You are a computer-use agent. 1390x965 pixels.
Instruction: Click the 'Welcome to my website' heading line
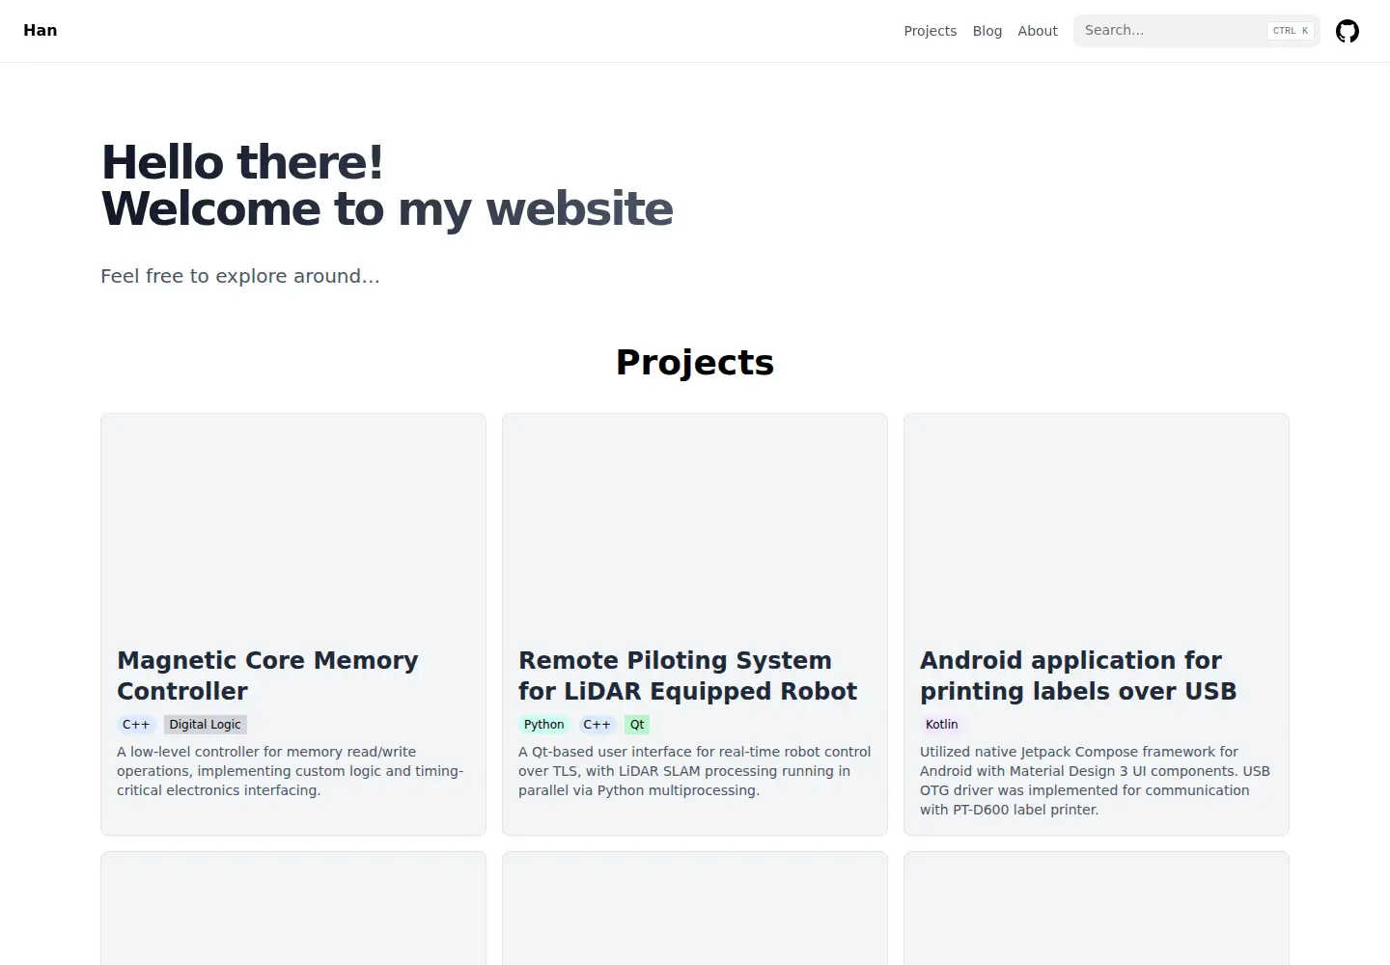[387, 209]
